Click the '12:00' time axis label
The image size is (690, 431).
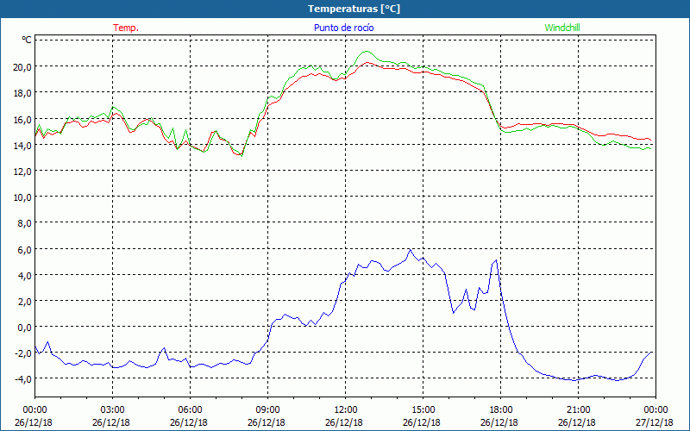coord(346,410)
